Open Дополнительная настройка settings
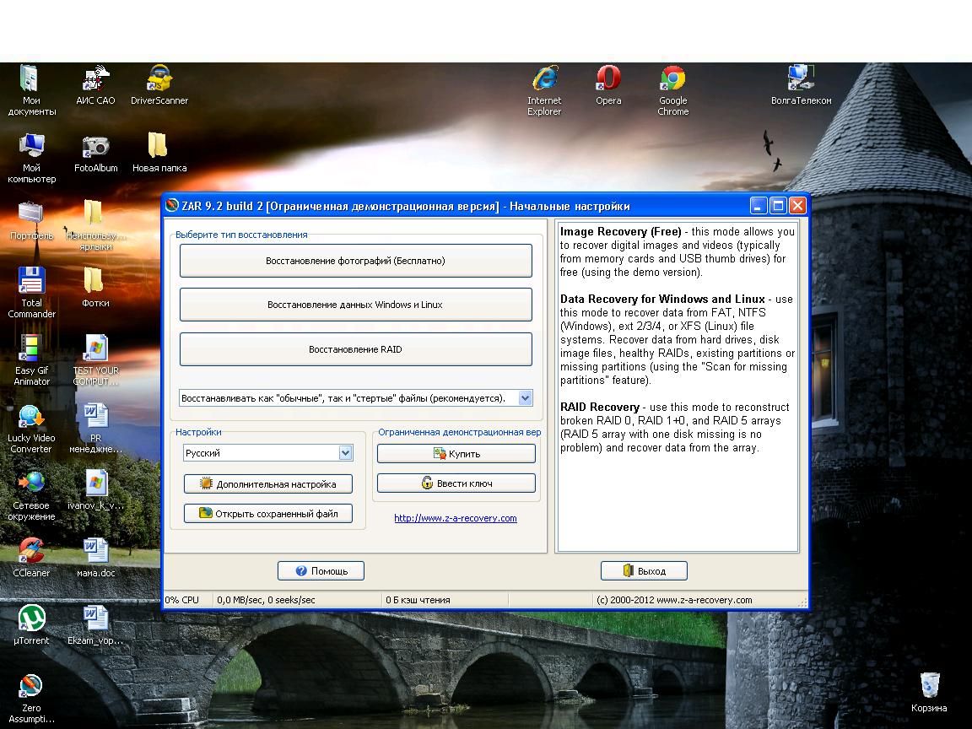Viewport: 972px width, 729px height. pos(267,484)
